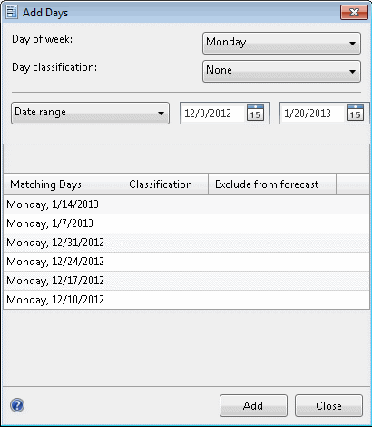Screen dimensions: 372x427
Task: Focus the 12/9/2012 start date field
Action: point(213,114)
